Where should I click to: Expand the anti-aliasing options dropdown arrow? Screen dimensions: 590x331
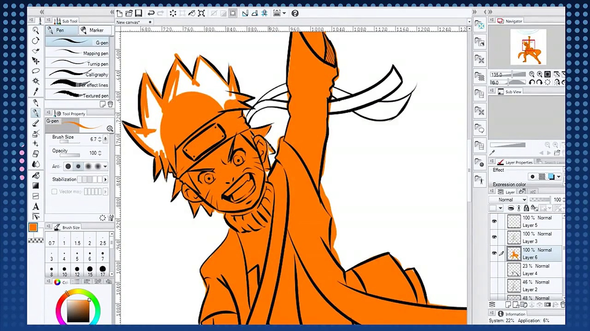105,166
